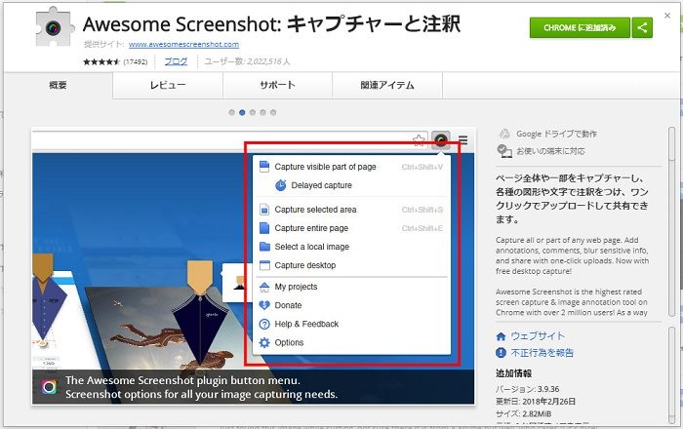Choose Capture visible part of page
This screenshot has height=429, width=683.
325,167
